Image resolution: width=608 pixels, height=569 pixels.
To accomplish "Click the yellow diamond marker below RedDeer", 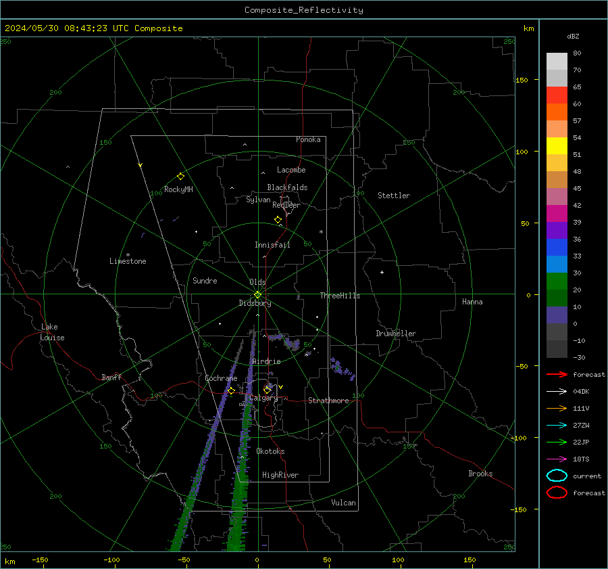I will (x=278, y=220).
